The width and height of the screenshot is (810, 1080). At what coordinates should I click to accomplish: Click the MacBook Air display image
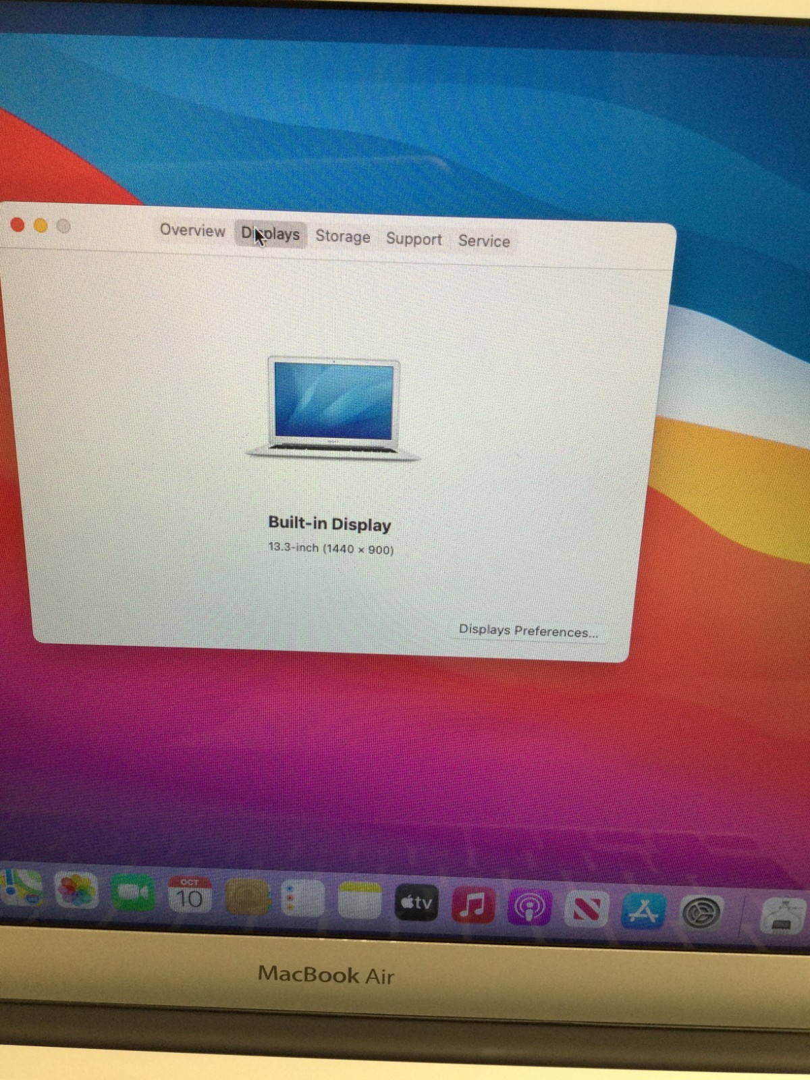pyautogui.click(x=333, y=409)
